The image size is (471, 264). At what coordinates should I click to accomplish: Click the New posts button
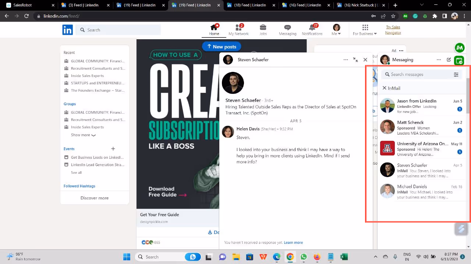pos(222,47)
